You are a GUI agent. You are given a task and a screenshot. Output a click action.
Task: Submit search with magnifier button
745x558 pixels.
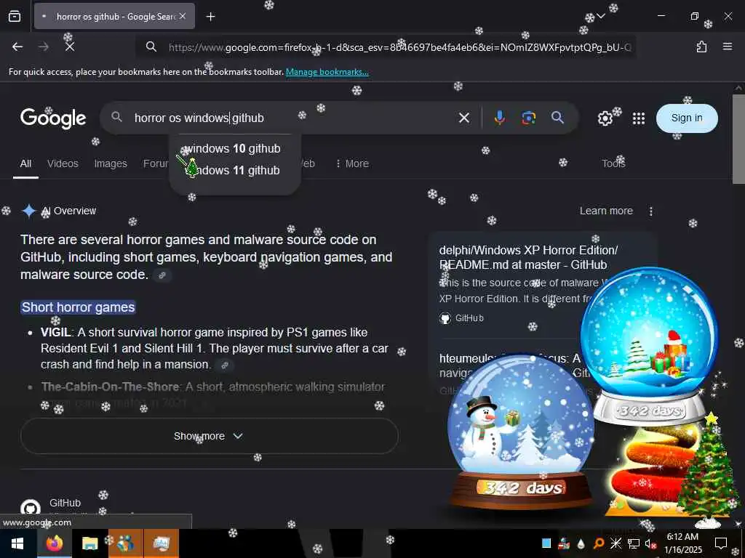pos(558,118)
